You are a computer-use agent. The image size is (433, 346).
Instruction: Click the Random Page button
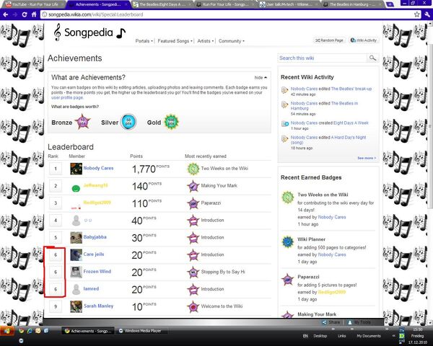(329, 40)
